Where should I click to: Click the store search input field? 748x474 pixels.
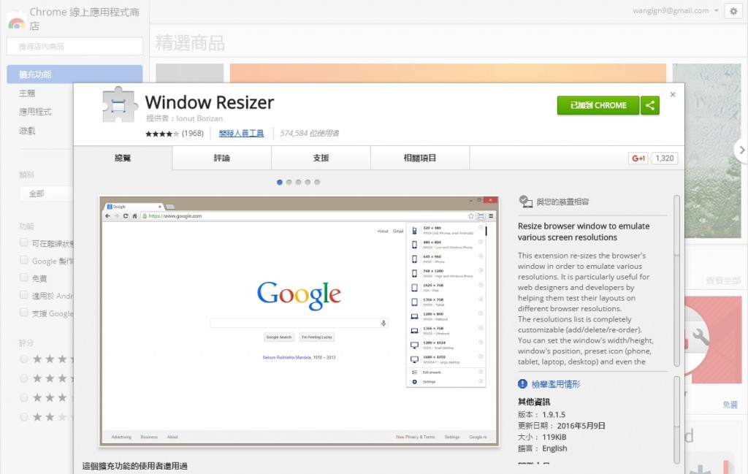(x=75, y=46)
